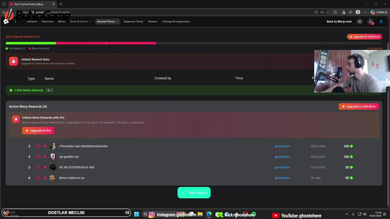
Task: Click the star icon in Unlock More Rewards
Action: [16, 119]
